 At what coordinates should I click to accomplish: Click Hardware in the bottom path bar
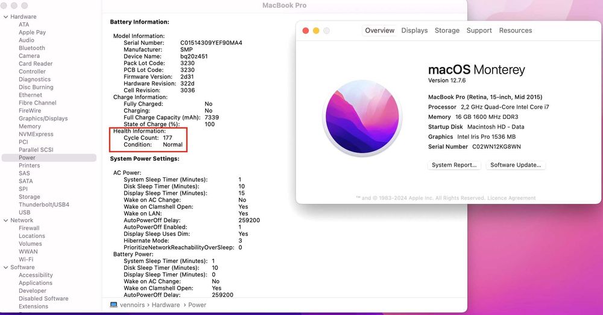[x=166, y=305]
